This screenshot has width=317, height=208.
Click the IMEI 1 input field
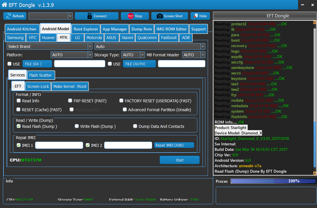[59, 145]
